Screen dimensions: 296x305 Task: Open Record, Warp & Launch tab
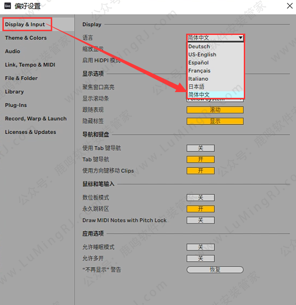[36, 118]
